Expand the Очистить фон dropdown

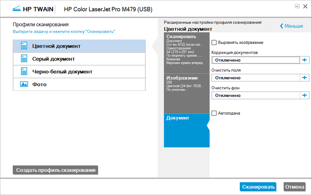tap(255, 95)
